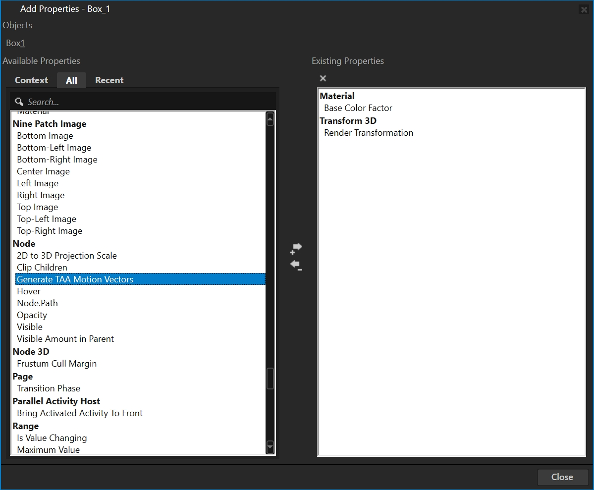Click Range group header
This screenshot has height=490, width=594.
point(26,426)
